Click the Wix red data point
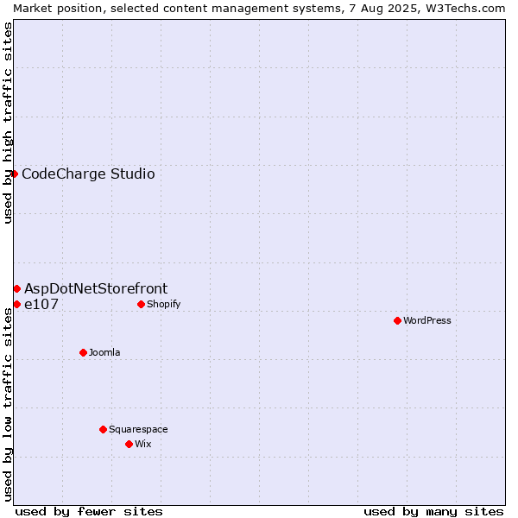The width and height of the screenshot is (518, 518). coord(129,444)
